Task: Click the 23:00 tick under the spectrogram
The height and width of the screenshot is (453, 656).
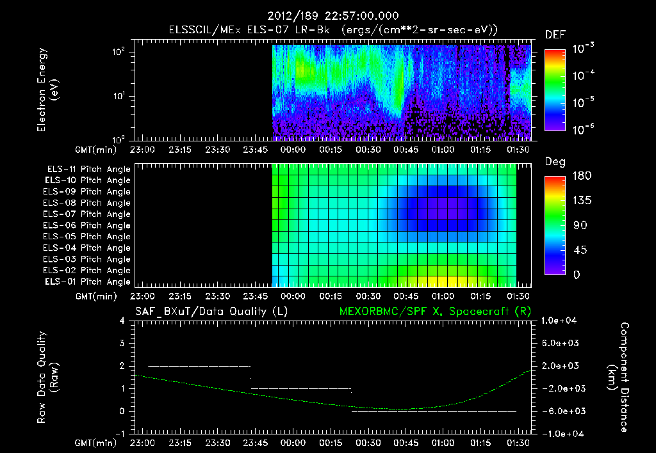Action: point(142,150)
